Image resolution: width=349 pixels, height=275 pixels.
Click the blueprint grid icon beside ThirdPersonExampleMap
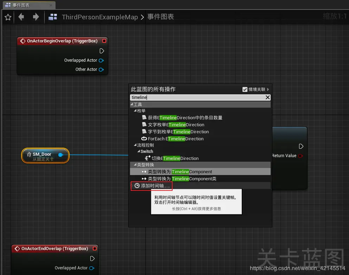[53, 17]
